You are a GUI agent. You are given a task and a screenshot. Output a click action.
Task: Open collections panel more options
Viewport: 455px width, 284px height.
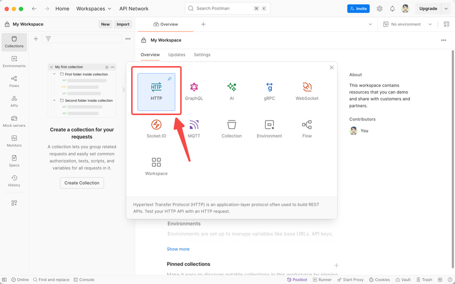128,39
